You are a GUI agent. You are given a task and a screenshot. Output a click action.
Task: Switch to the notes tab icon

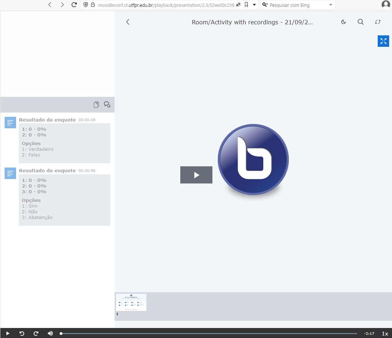coord(96,105)
